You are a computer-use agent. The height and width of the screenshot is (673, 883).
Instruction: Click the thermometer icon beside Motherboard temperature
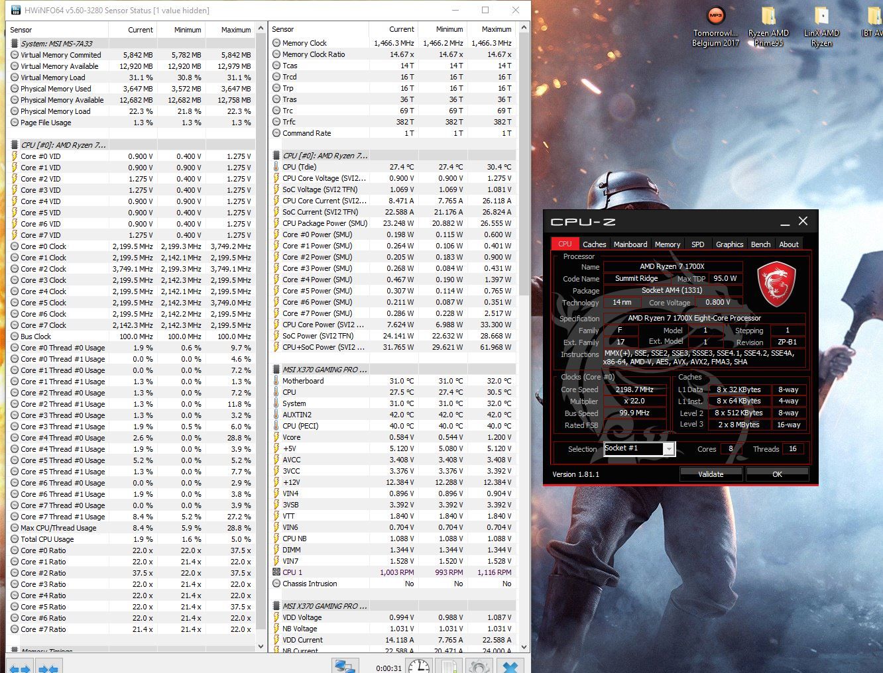(276, 381)
